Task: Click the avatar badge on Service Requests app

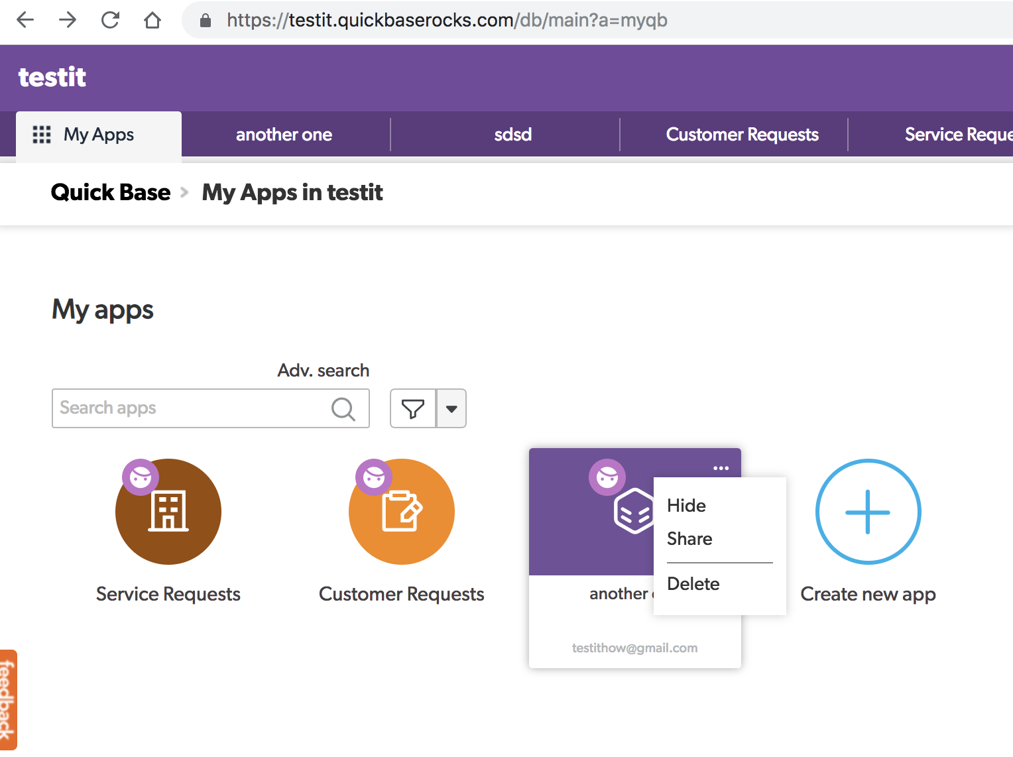Action: click(x=141, y=477)
